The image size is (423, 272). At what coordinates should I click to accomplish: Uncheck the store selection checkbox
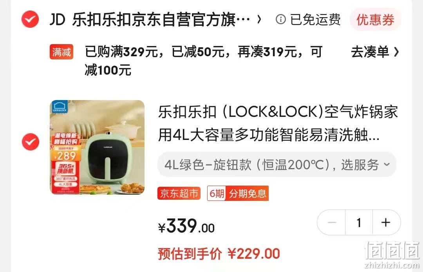tap(30, 19)
